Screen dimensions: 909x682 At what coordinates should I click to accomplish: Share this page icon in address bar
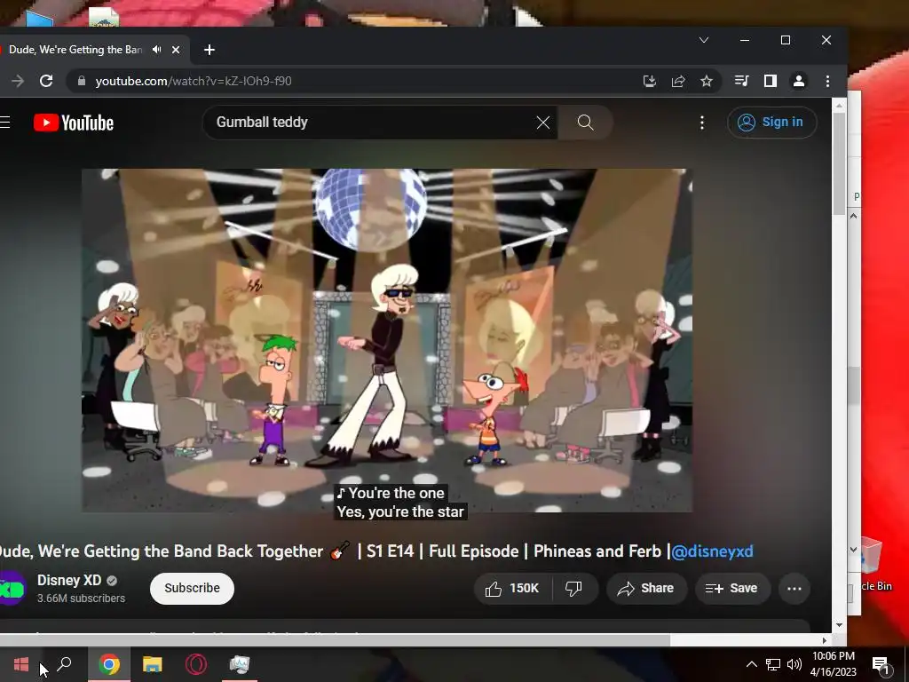[x=678, y=81]
